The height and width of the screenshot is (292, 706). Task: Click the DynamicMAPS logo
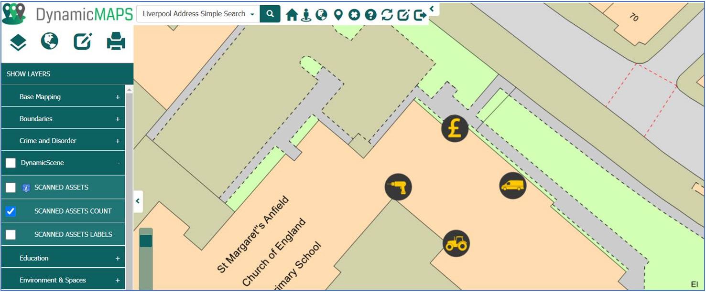click(67, 14)
